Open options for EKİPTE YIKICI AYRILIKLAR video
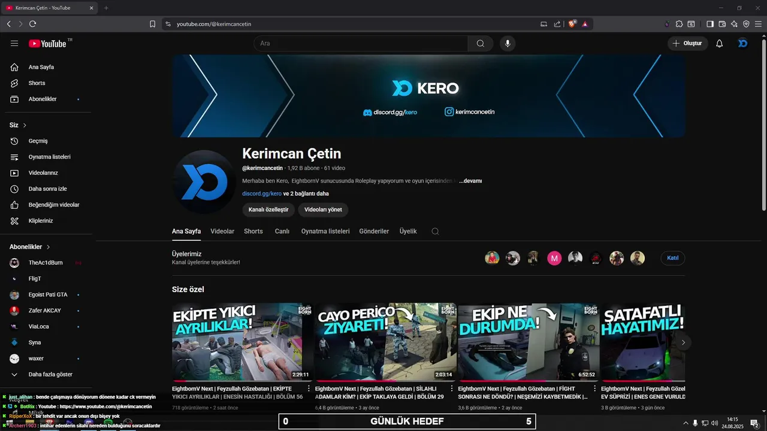The width and height of the screenshot is (767, 431). pos(309,389)
